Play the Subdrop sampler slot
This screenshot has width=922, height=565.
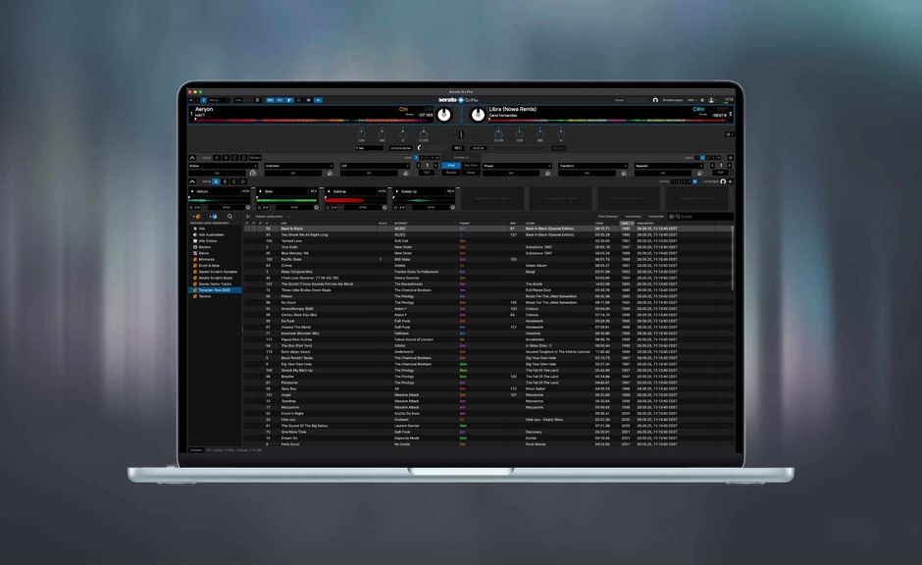329,191
